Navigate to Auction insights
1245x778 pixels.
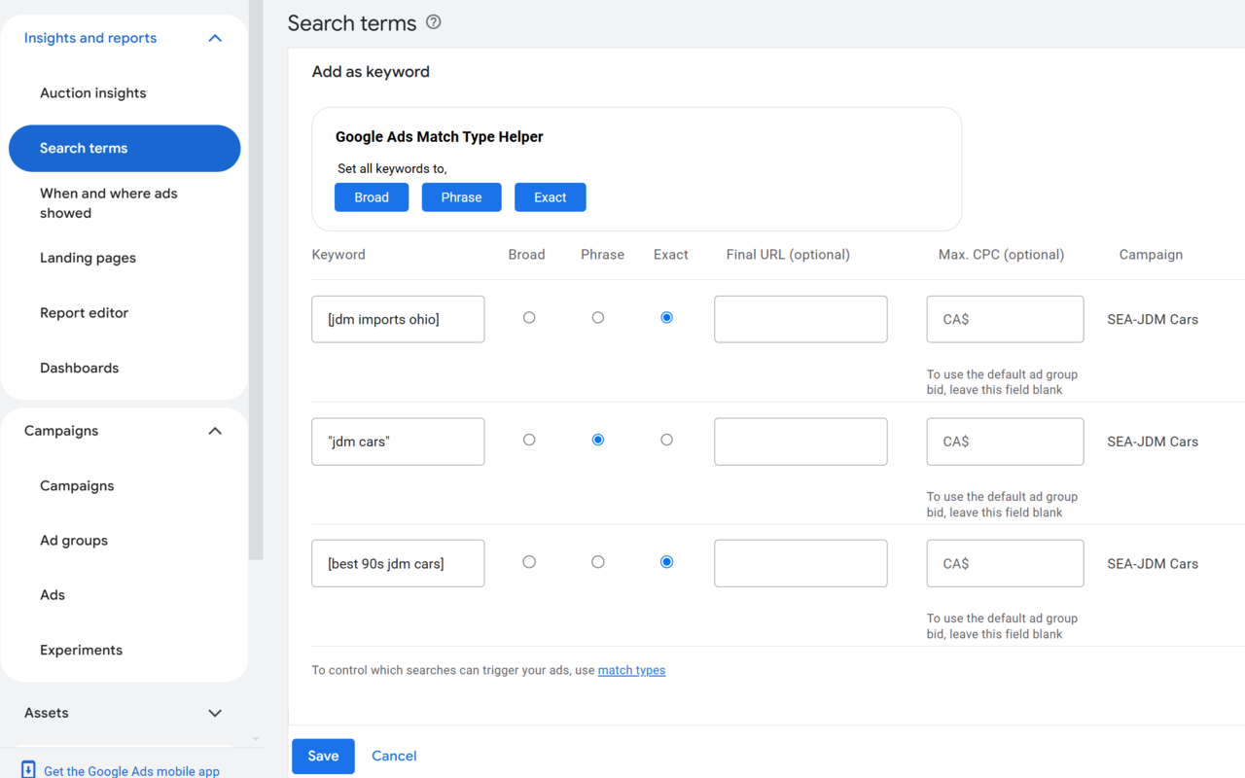tap(92, 92)
